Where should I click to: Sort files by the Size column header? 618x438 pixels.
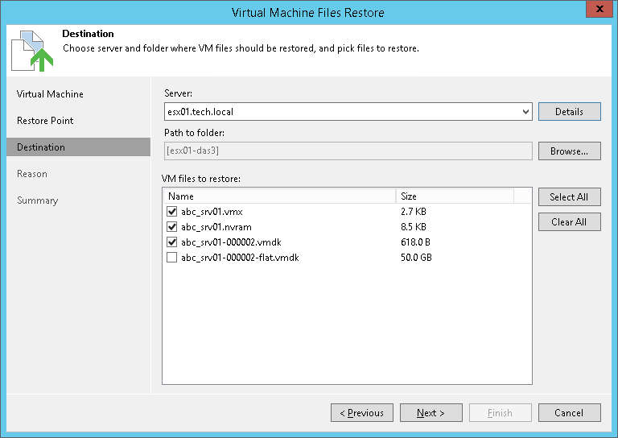[x=455, y=196]
